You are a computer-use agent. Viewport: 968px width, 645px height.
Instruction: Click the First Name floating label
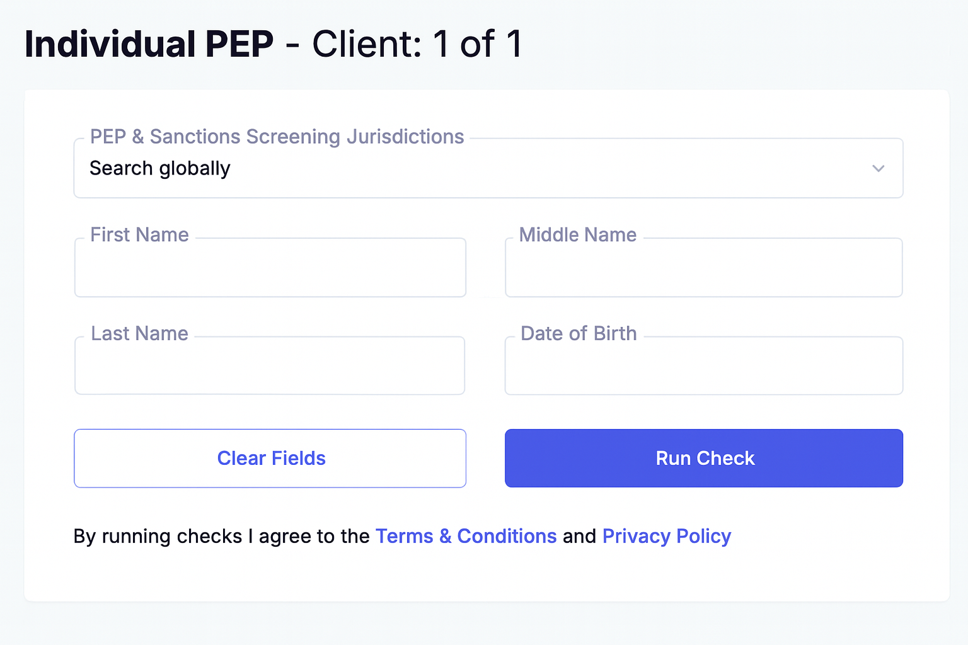point(139,235)
